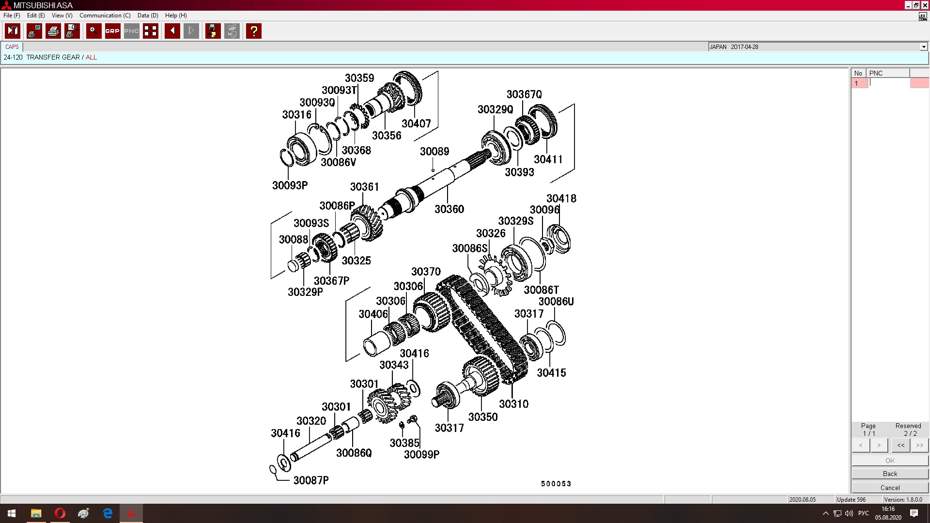The width and height of the screenshot is (930, 523).
Task: Activate the zoom magnifier tool
Action: click(93, 31)
